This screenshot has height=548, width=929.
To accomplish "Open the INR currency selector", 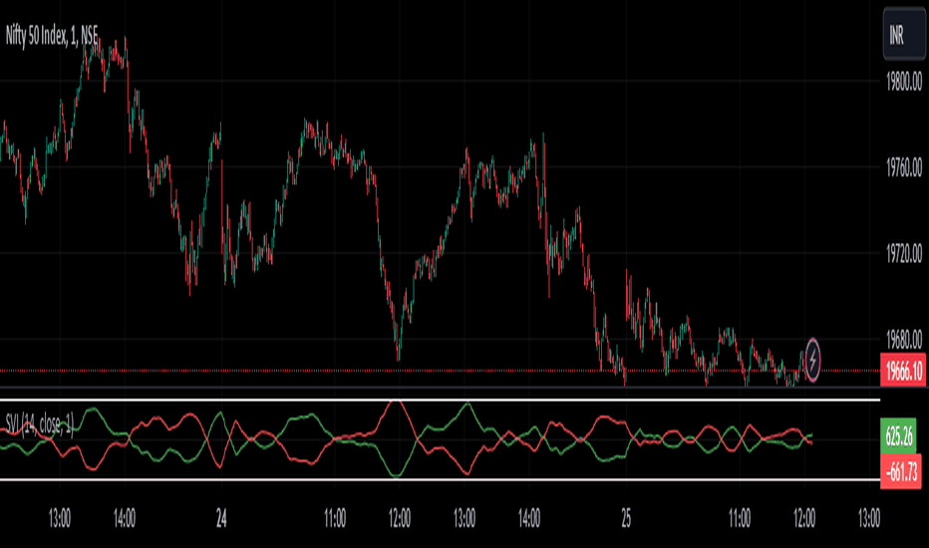I will 904,34.
